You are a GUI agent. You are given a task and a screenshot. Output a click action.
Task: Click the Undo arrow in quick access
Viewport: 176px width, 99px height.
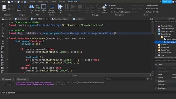[x=12, y=2]
